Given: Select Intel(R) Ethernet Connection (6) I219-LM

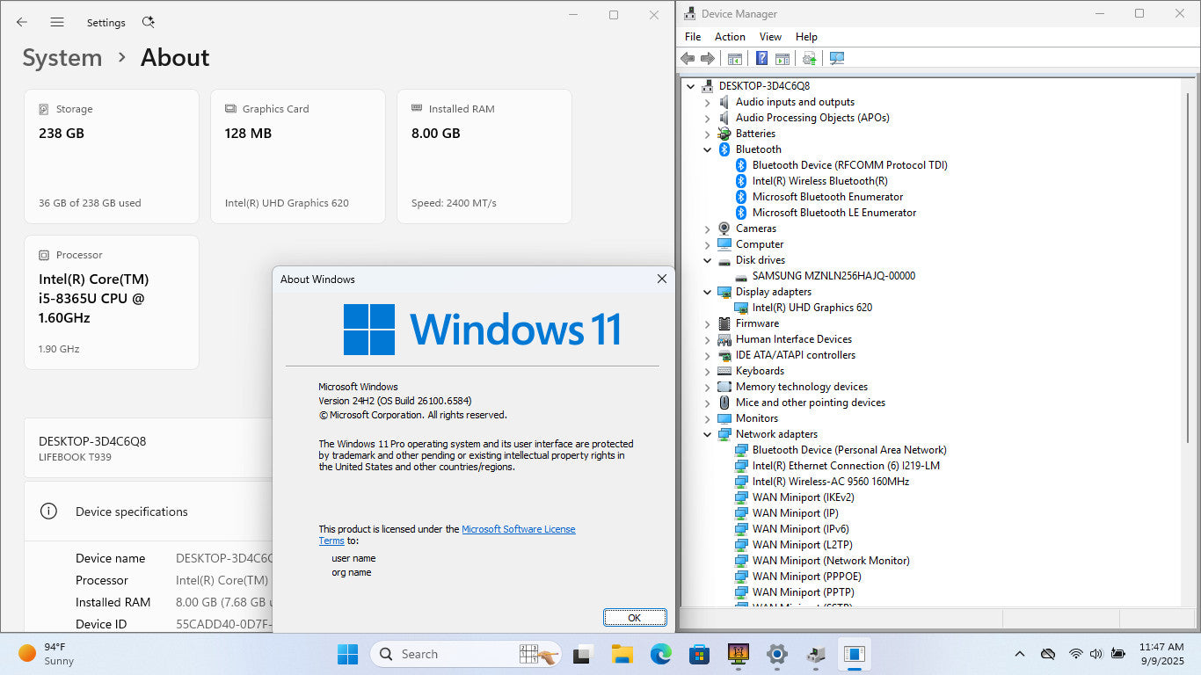Looking at the screenshot, I should [x=846, y=466].
